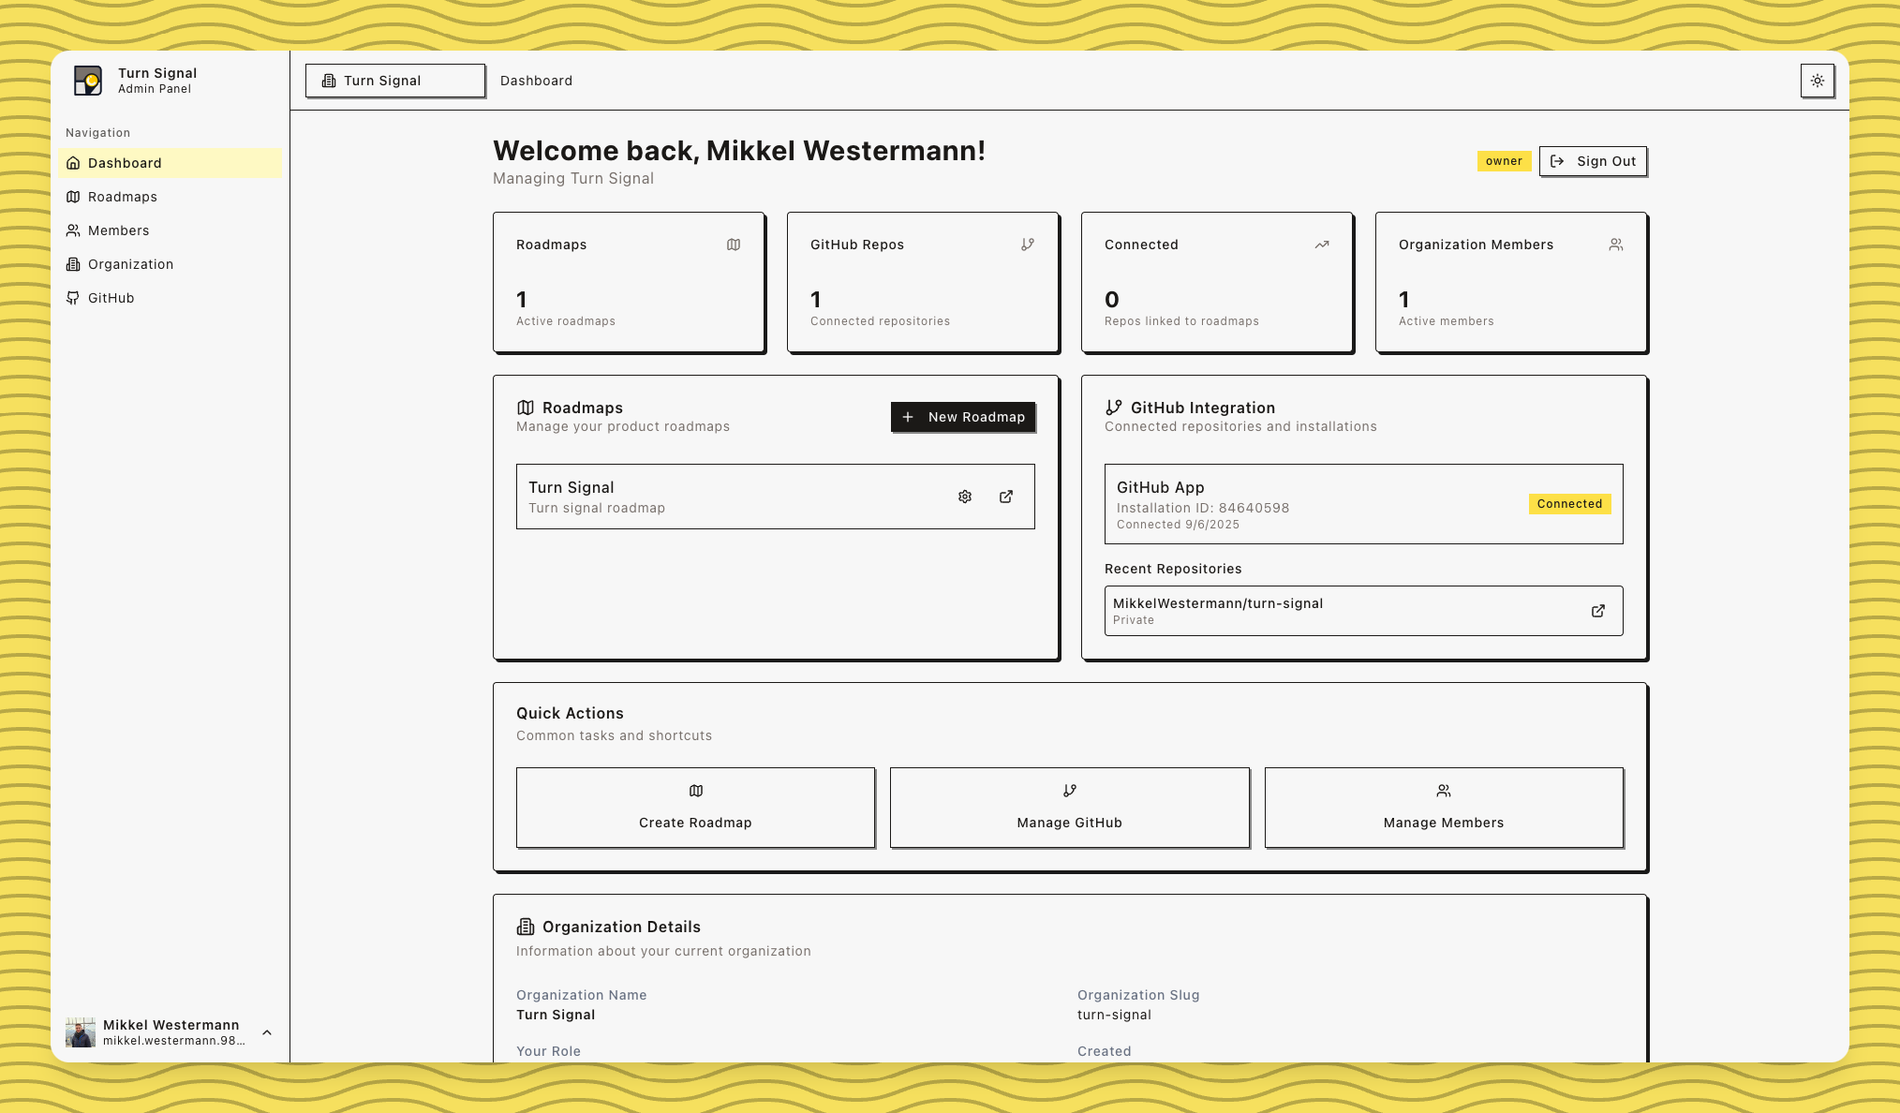Click the turn-signal organization slug value

coord(1114,1015)
